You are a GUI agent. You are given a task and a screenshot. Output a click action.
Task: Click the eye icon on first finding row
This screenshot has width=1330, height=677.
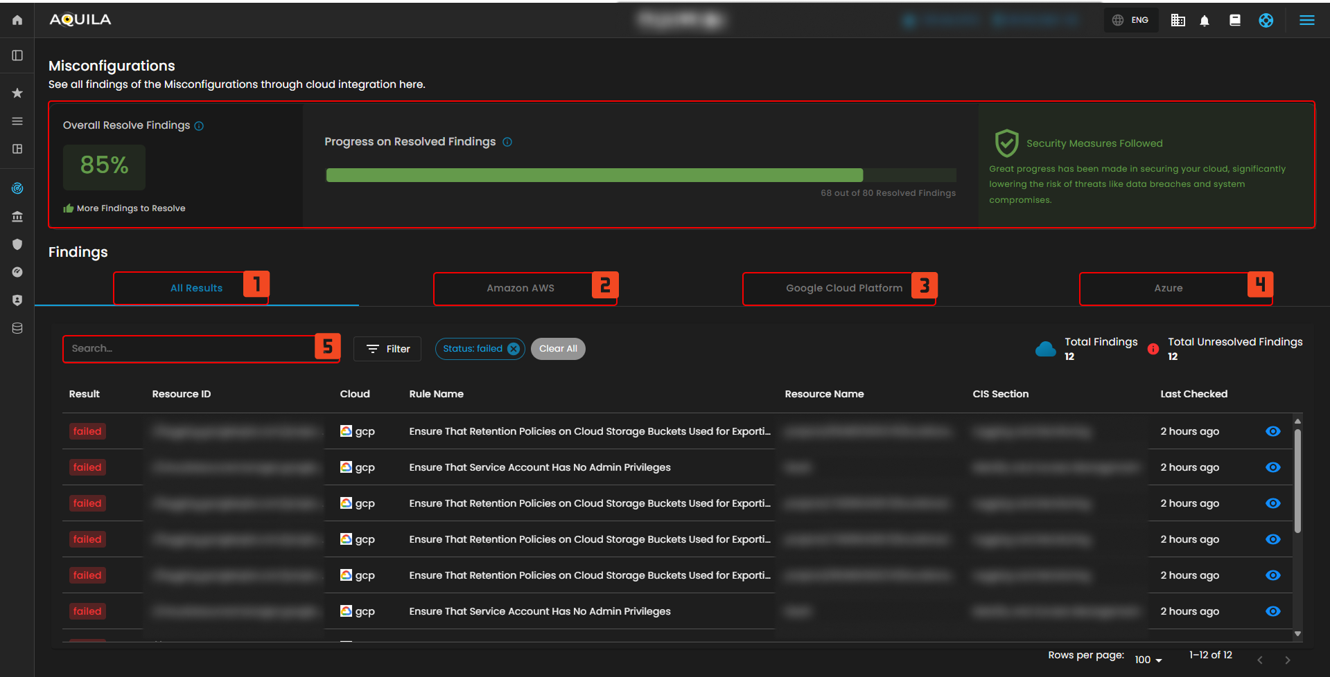pos(1272,431)
